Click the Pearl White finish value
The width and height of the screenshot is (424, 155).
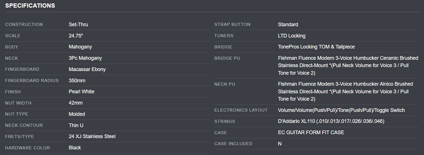pos(81,92)
